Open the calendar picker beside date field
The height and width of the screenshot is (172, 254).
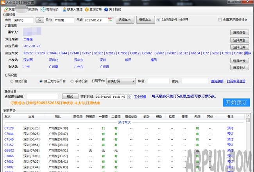[x=110, y=19]
